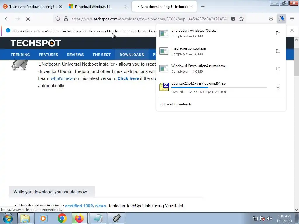Open certified 100% clean link
Screen dimensions: 299x224
[x=86, y=206]
